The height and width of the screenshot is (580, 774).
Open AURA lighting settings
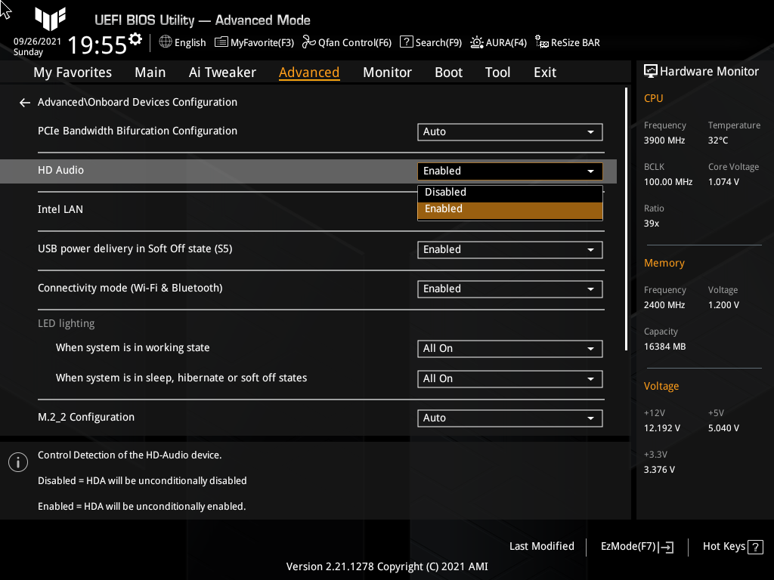click(498, 42)
